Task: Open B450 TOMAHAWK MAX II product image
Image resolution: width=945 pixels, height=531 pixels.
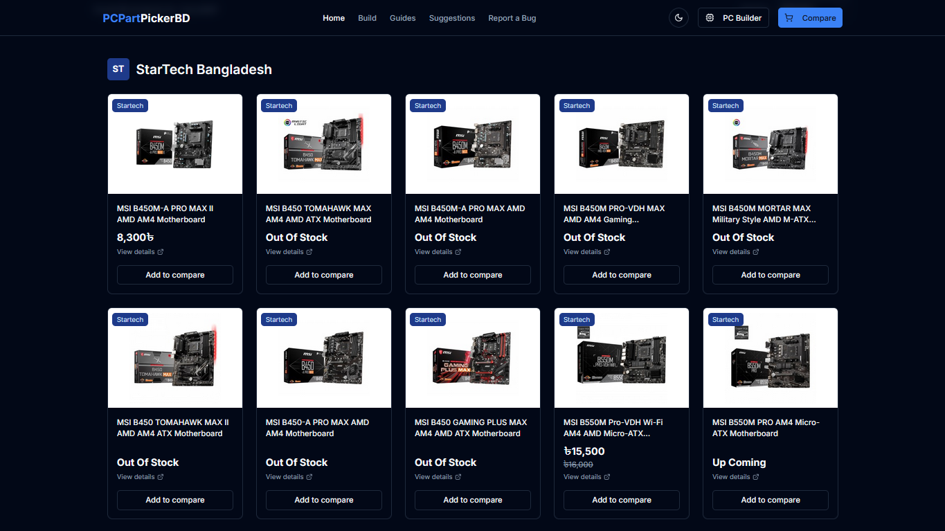Action: point(175,358)
